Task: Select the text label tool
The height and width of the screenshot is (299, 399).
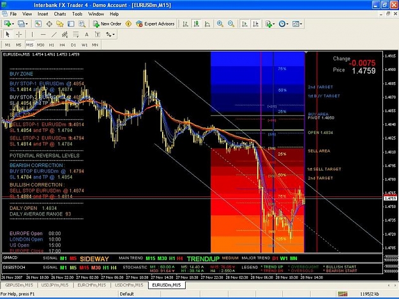Action: coord(98,34)
